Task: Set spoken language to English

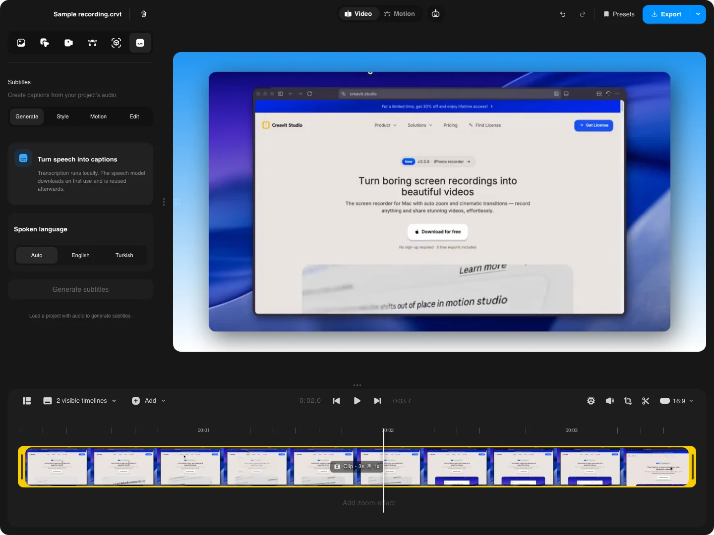Action: (80, 256)
